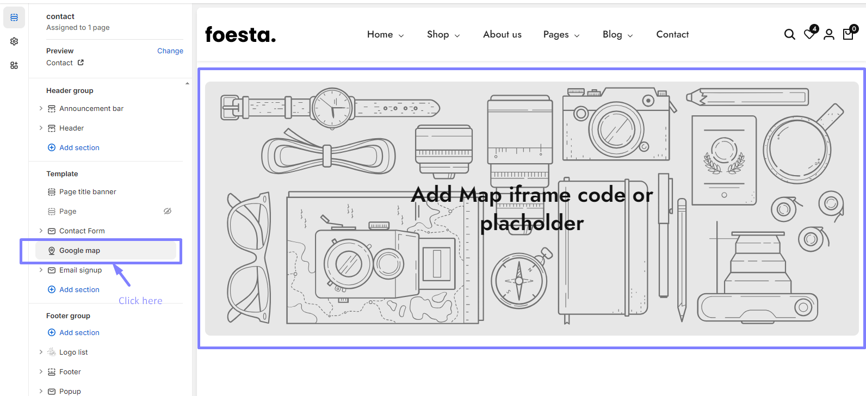The image size is (866, 396).
Task: Open the About us menu item
Action: tap(502, 35)
